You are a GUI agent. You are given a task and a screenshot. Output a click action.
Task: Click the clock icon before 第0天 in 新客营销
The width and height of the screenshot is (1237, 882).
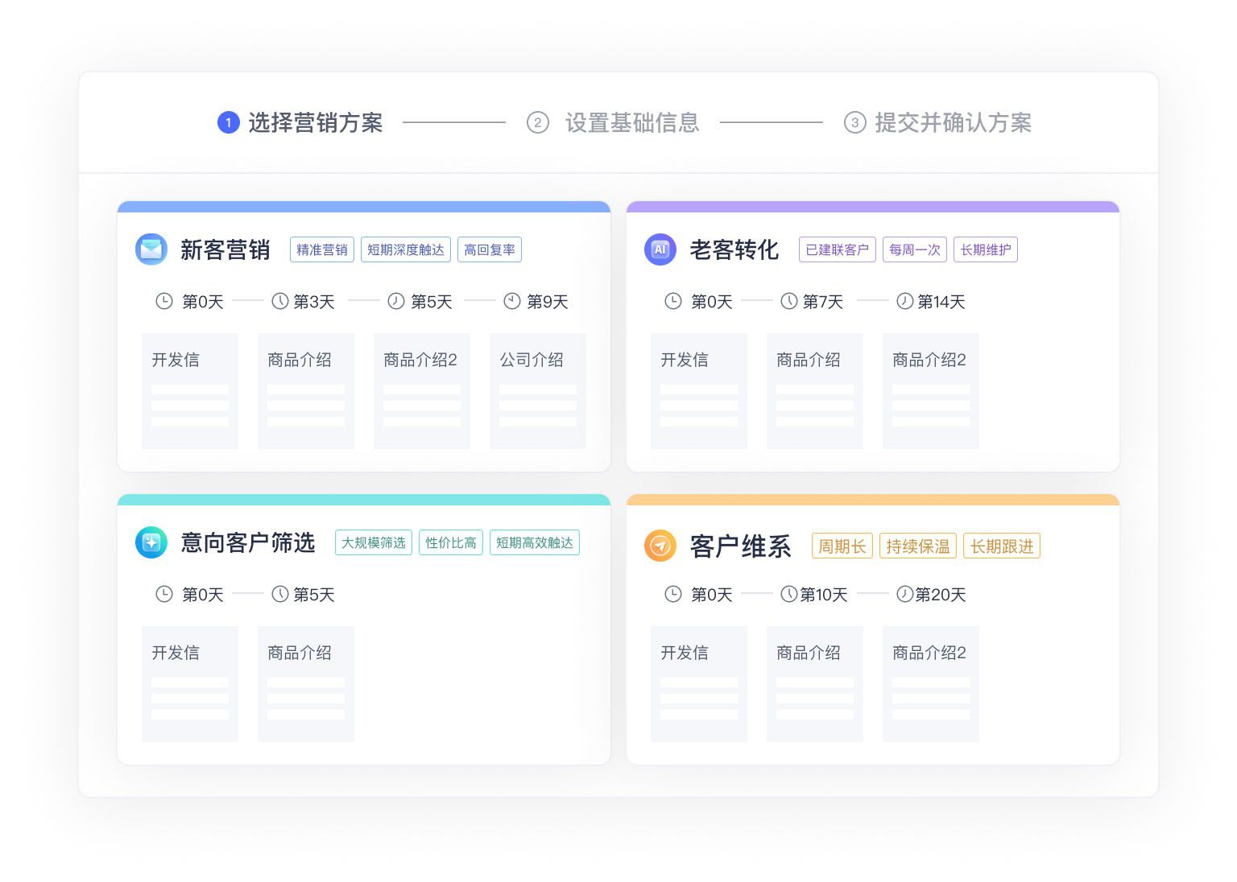pos(165,301)
